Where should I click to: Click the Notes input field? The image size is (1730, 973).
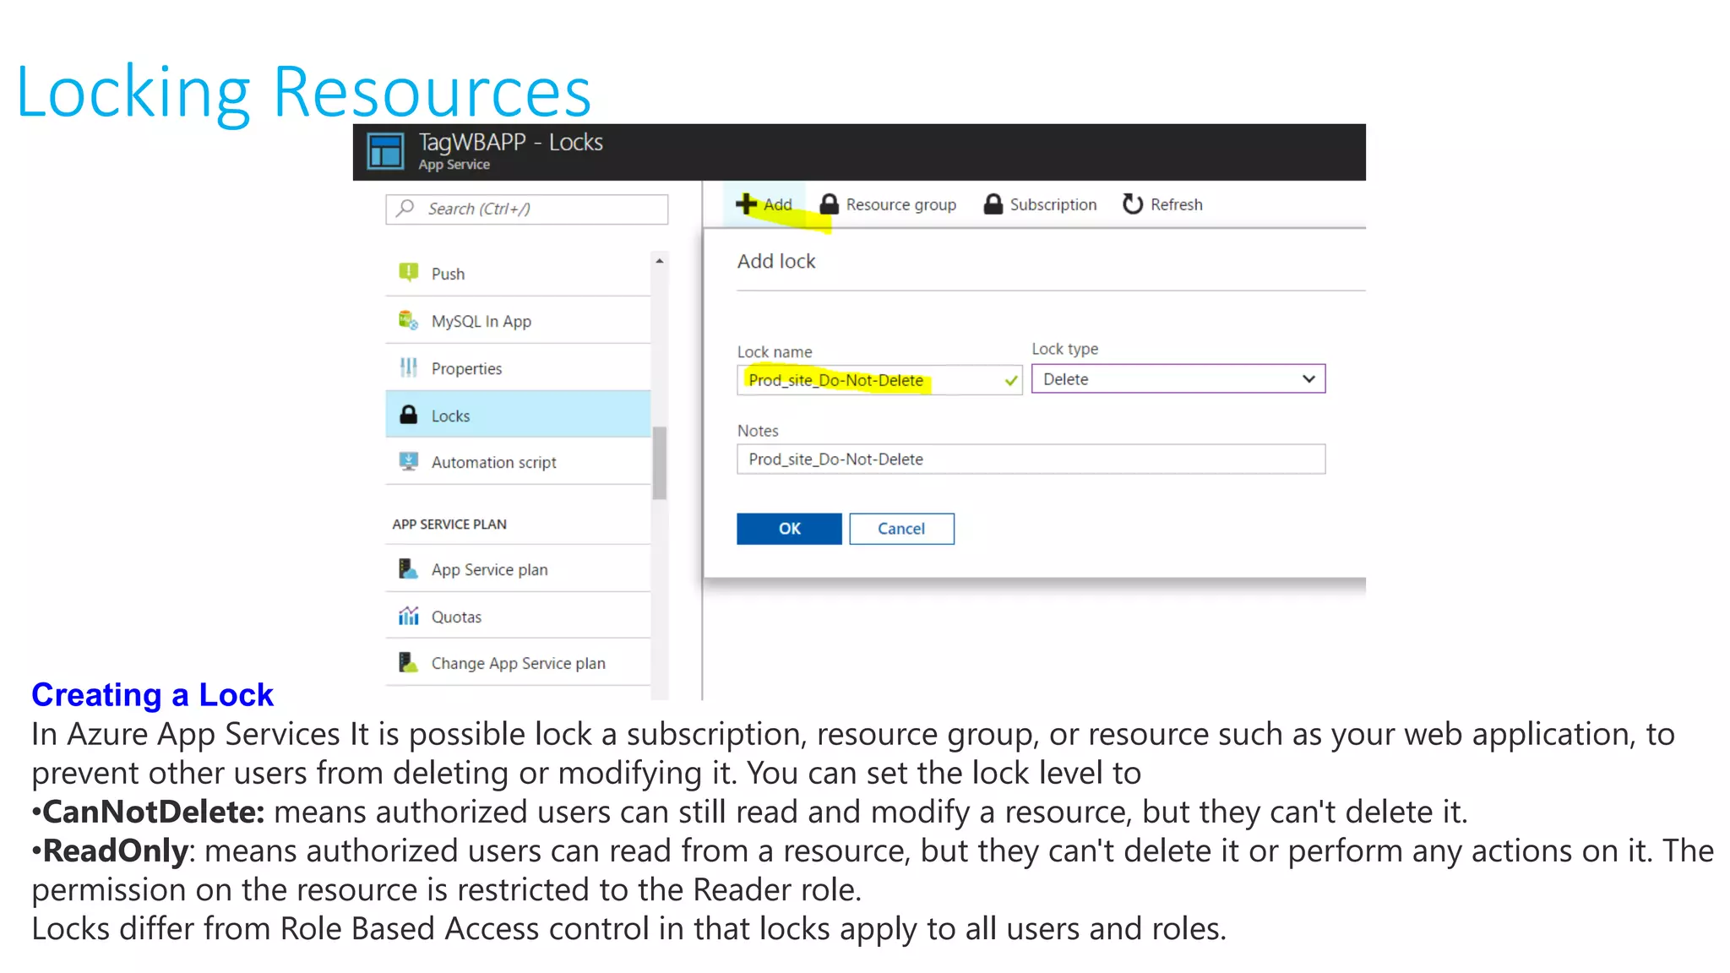tap(1031, 459)
